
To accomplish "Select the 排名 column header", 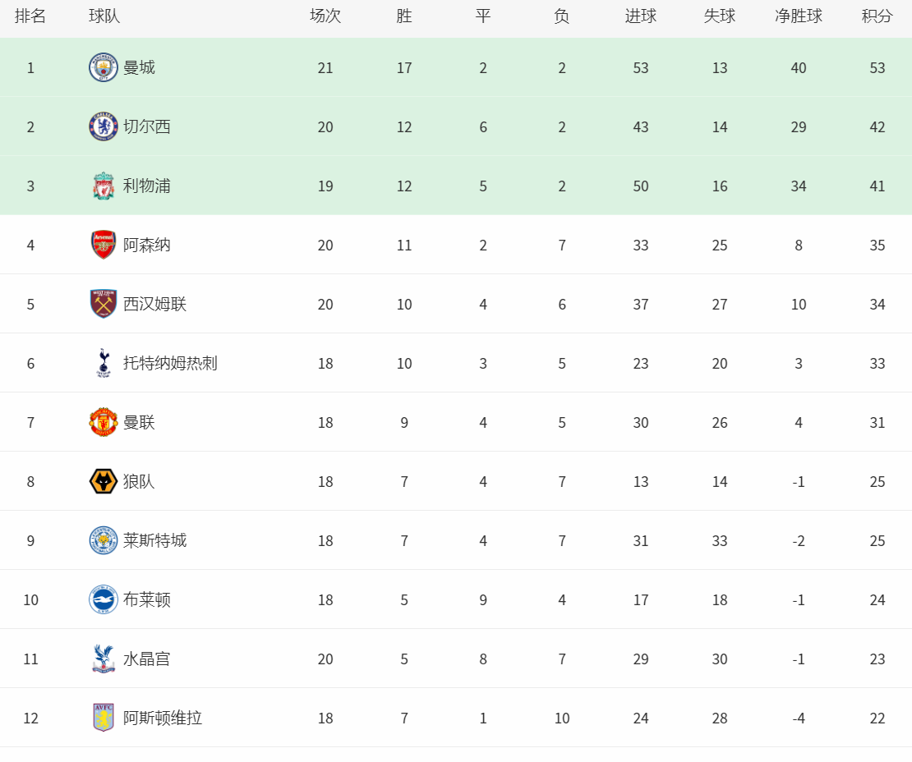I will click(x=30, y=16).
